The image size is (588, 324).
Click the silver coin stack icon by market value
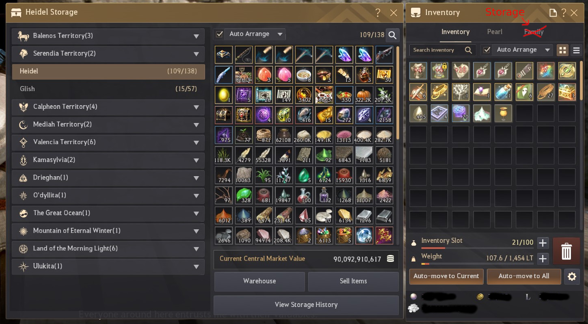pyautogui.click(x=390, y=259)
